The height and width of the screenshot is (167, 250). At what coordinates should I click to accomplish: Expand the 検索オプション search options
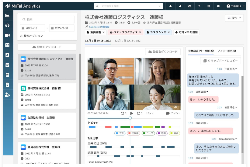(x=31, y=36)
